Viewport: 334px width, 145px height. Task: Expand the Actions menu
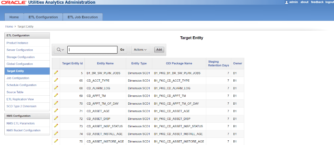[x=141, y=50]
